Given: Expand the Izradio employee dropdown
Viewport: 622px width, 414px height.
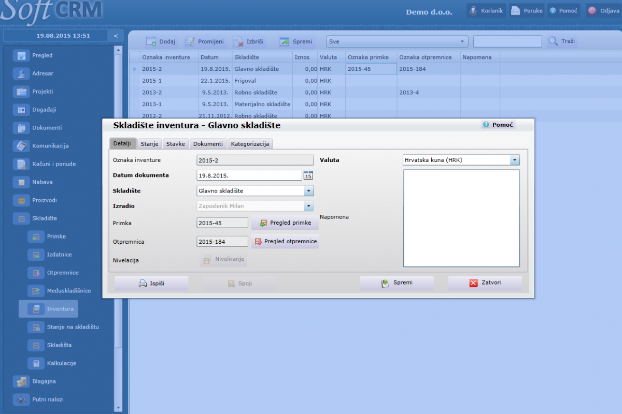Looking at the screenshot, I should [x=308, y=206].
